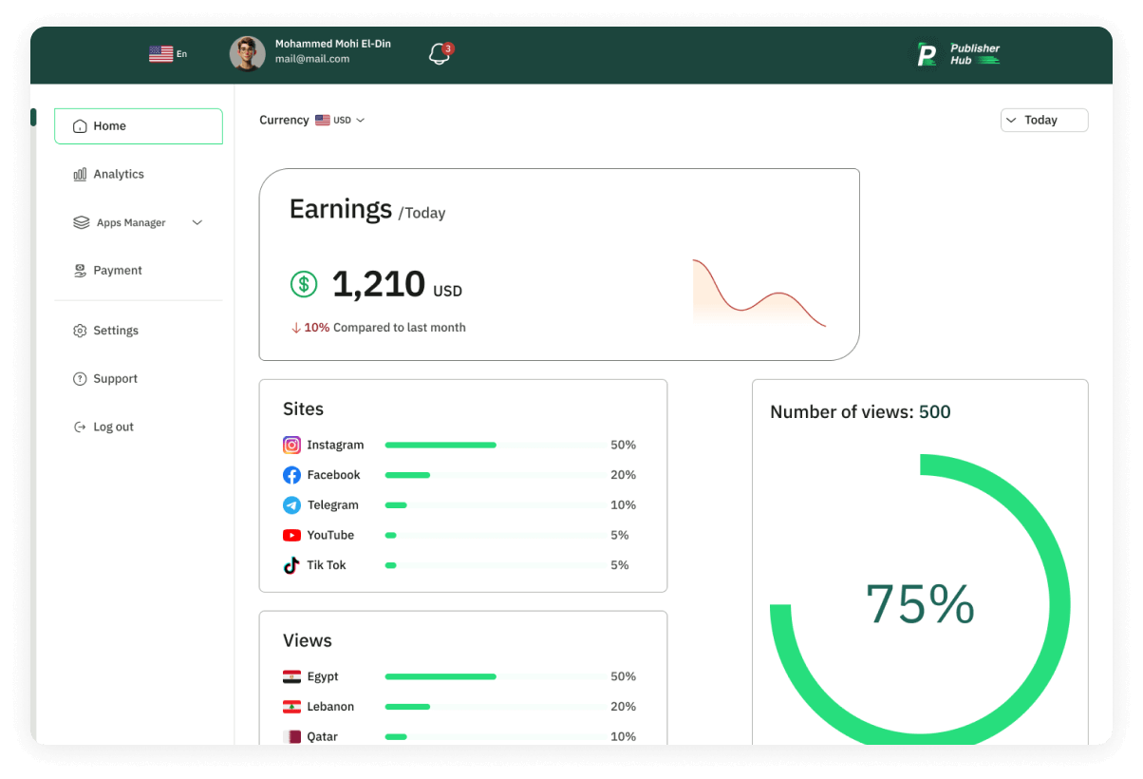The height and width of the screenshot is (779, 1143).
Task: Click the user profile avatar
Action: (x=247, y=53)
